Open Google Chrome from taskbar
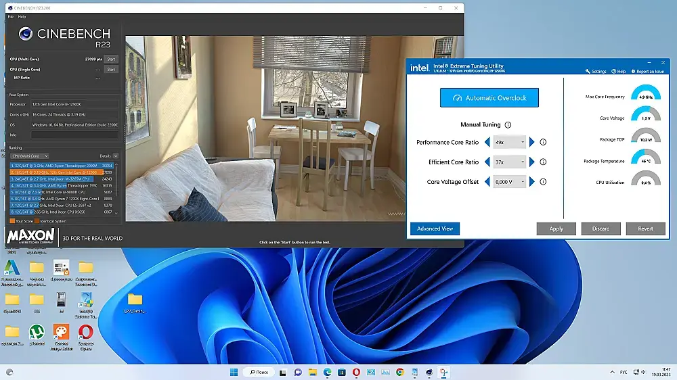Image resolution: width=677 pixels, height=380 pixels. [400, 373]
